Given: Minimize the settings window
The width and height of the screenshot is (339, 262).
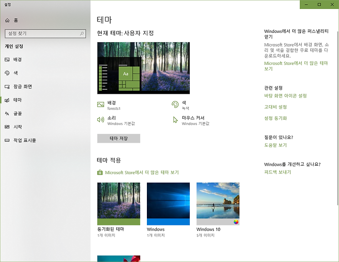Looking at the screenshot, I should [x=307, y=5].
